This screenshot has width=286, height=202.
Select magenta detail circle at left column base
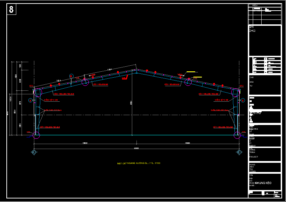(x=36, y=135)
